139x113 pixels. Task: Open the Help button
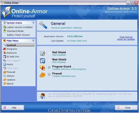[x=13, y=107]
